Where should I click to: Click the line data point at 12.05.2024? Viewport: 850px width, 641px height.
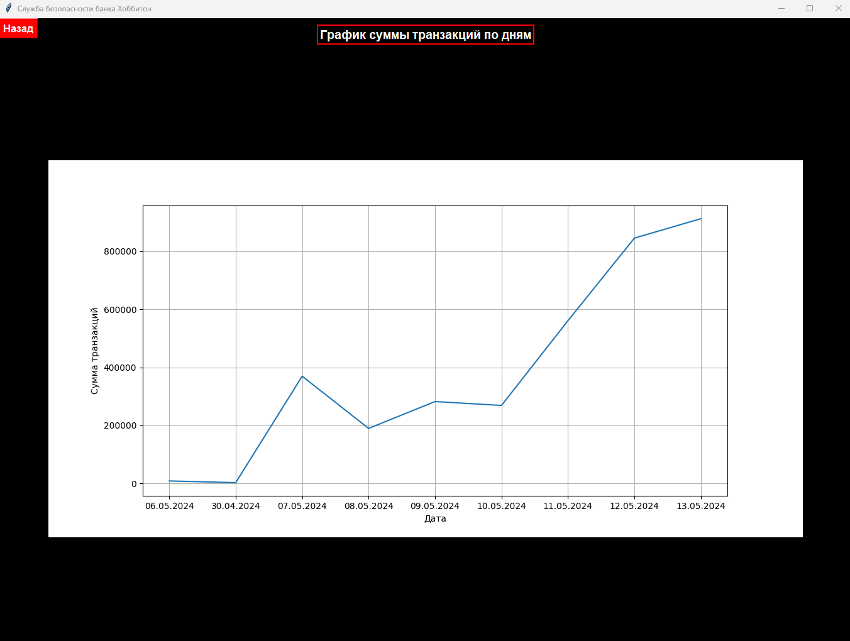634,238
